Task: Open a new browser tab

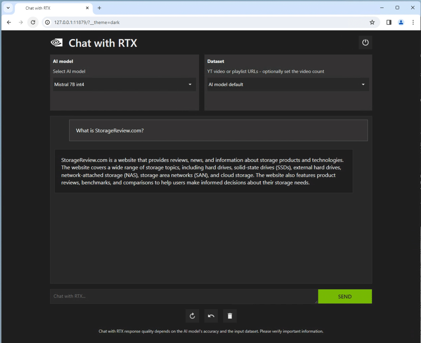Action: [x=100, y=8]
